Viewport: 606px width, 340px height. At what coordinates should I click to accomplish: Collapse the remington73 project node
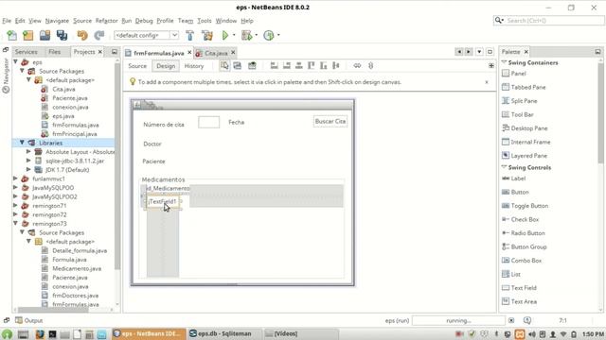16,223
